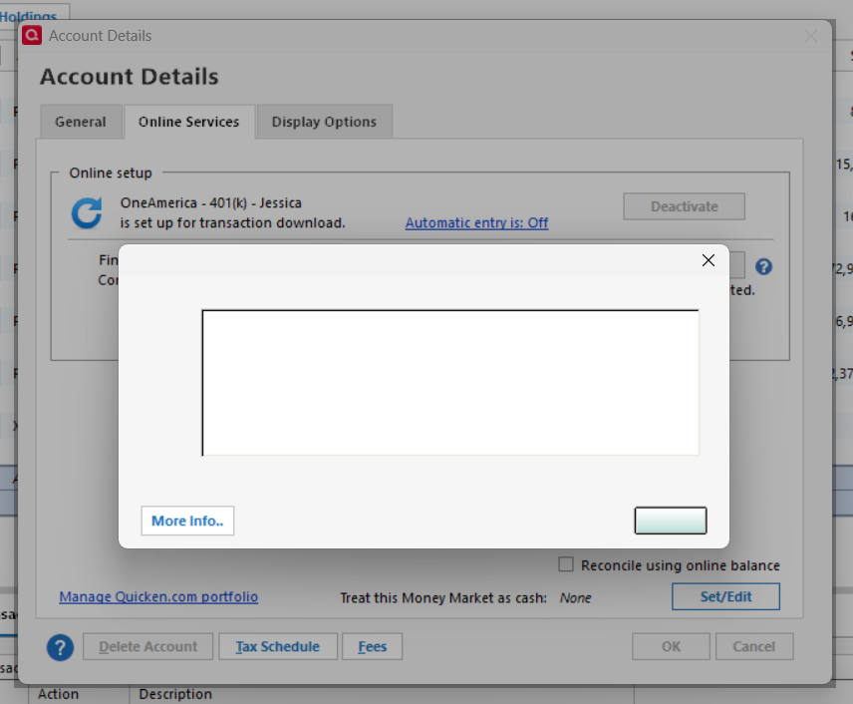Select the Online Services tab
This screenshot has height=704, width=853.
pos(188,122)
